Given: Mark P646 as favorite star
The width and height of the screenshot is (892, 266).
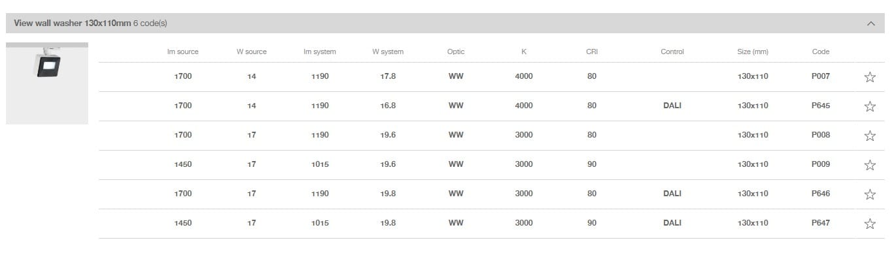Looking at the screenshot, I should point(870,194).
